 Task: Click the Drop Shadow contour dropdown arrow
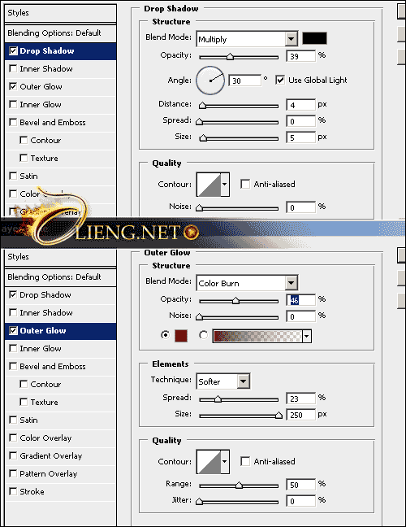tap(224, 184)
